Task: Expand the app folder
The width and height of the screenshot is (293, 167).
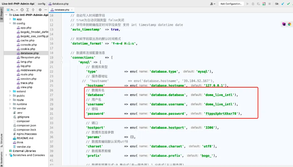Action: point(10,19)
